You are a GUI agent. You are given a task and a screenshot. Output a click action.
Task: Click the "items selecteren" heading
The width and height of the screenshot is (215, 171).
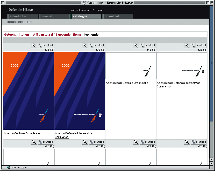tap(20, 22)
